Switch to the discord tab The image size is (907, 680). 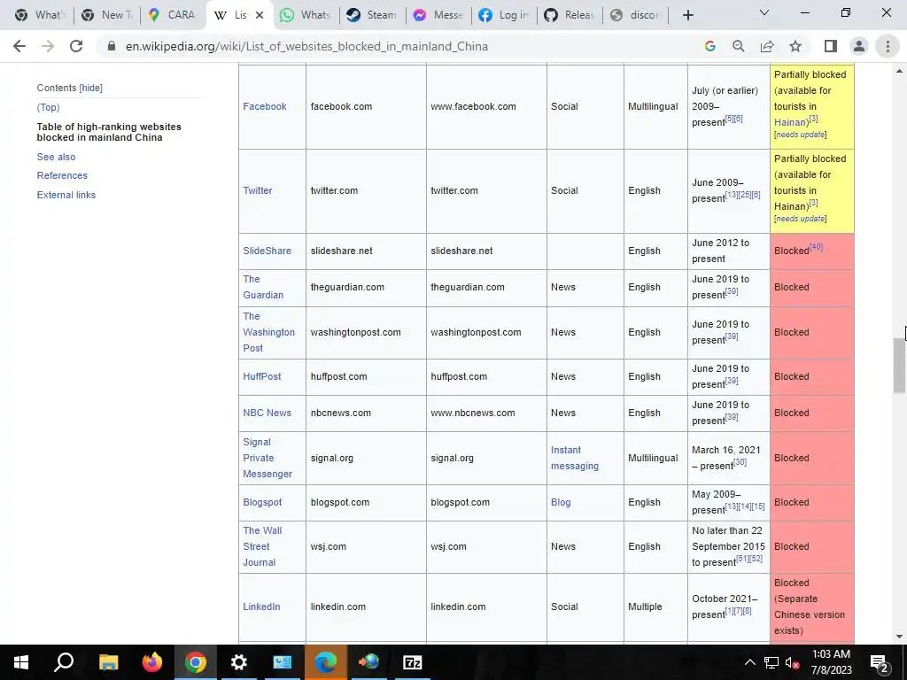(x=634, y=15)
